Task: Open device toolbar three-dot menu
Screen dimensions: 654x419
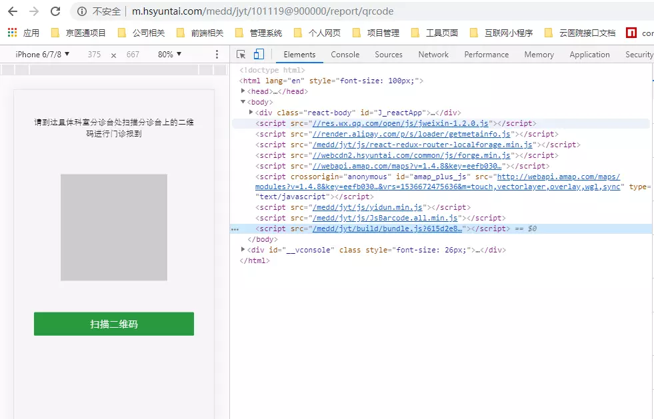Action: 217,54
